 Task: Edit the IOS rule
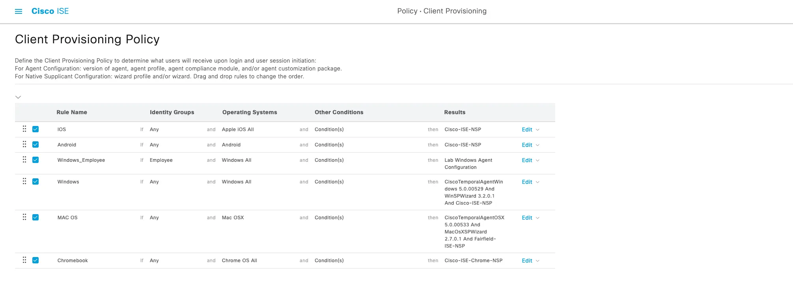click(527, 130)
